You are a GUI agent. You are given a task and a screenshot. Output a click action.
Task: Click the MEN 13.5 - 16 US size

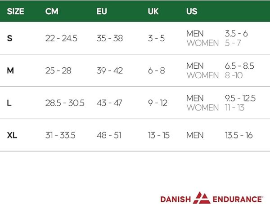[220, 135]
